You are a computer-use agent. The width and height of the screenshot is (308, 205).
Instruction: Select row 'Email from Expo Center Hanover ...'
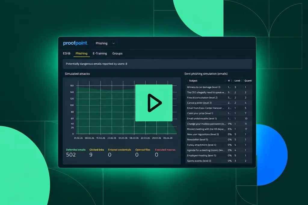[219, 108]
